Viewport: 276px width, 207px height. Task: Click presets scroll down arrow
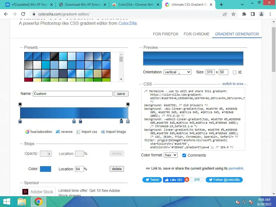click(121, 79)
